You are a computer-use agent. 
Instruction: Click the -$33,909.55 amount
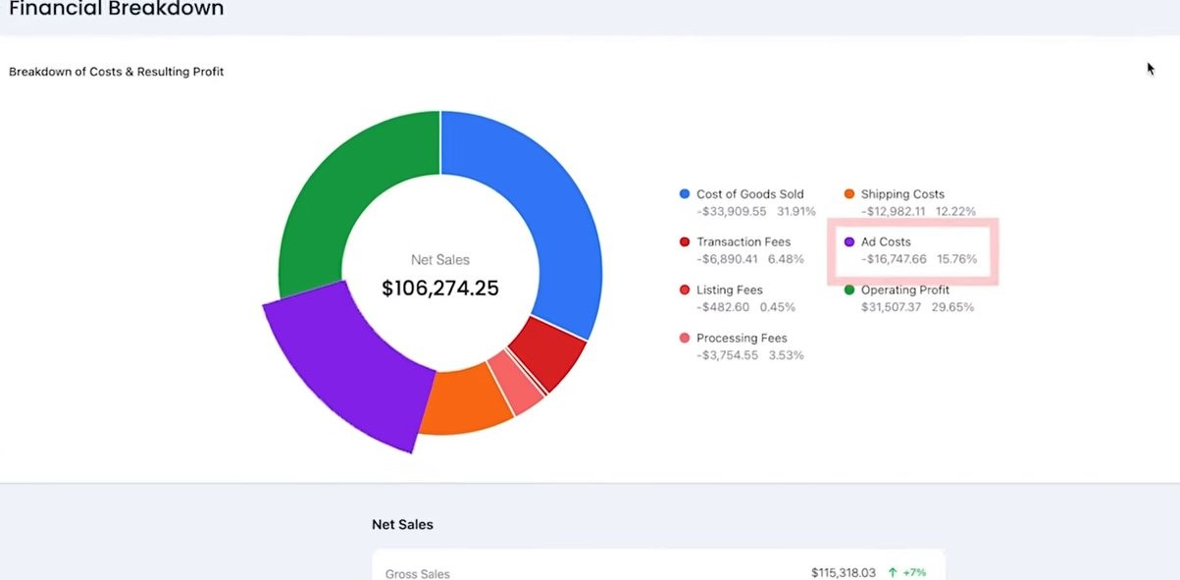pyautogui.click(x=732, y=211)
